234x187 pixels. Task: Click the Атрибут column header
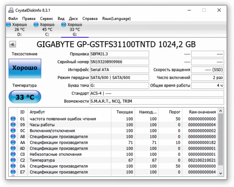pos(69,112)
